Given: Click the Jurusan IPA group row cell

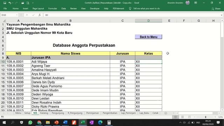Looking at the screenshot, I should [x=70, y=57].
